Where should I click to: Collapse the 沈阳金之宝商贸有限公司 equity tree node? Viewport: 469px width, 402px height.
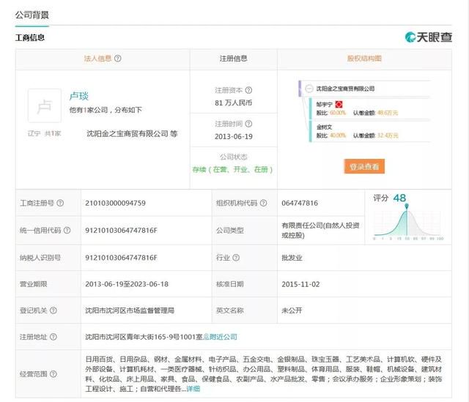tap(309, 89)
